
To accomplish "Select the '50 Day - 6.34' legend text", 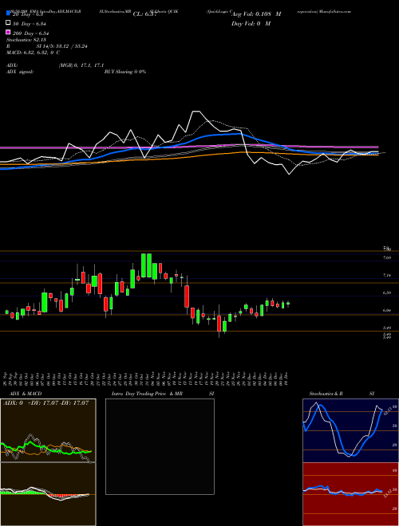I will [30, 23].
